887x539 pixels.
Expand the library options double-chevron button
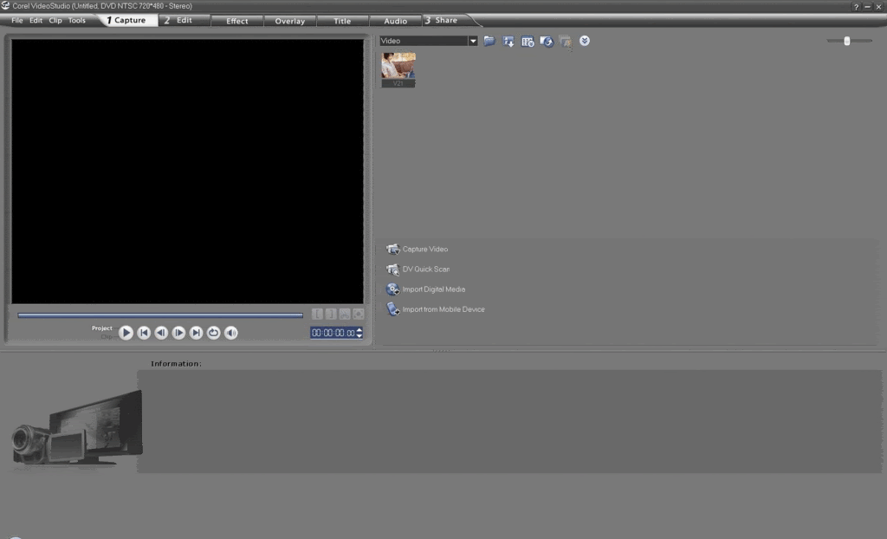coord(585,41)
